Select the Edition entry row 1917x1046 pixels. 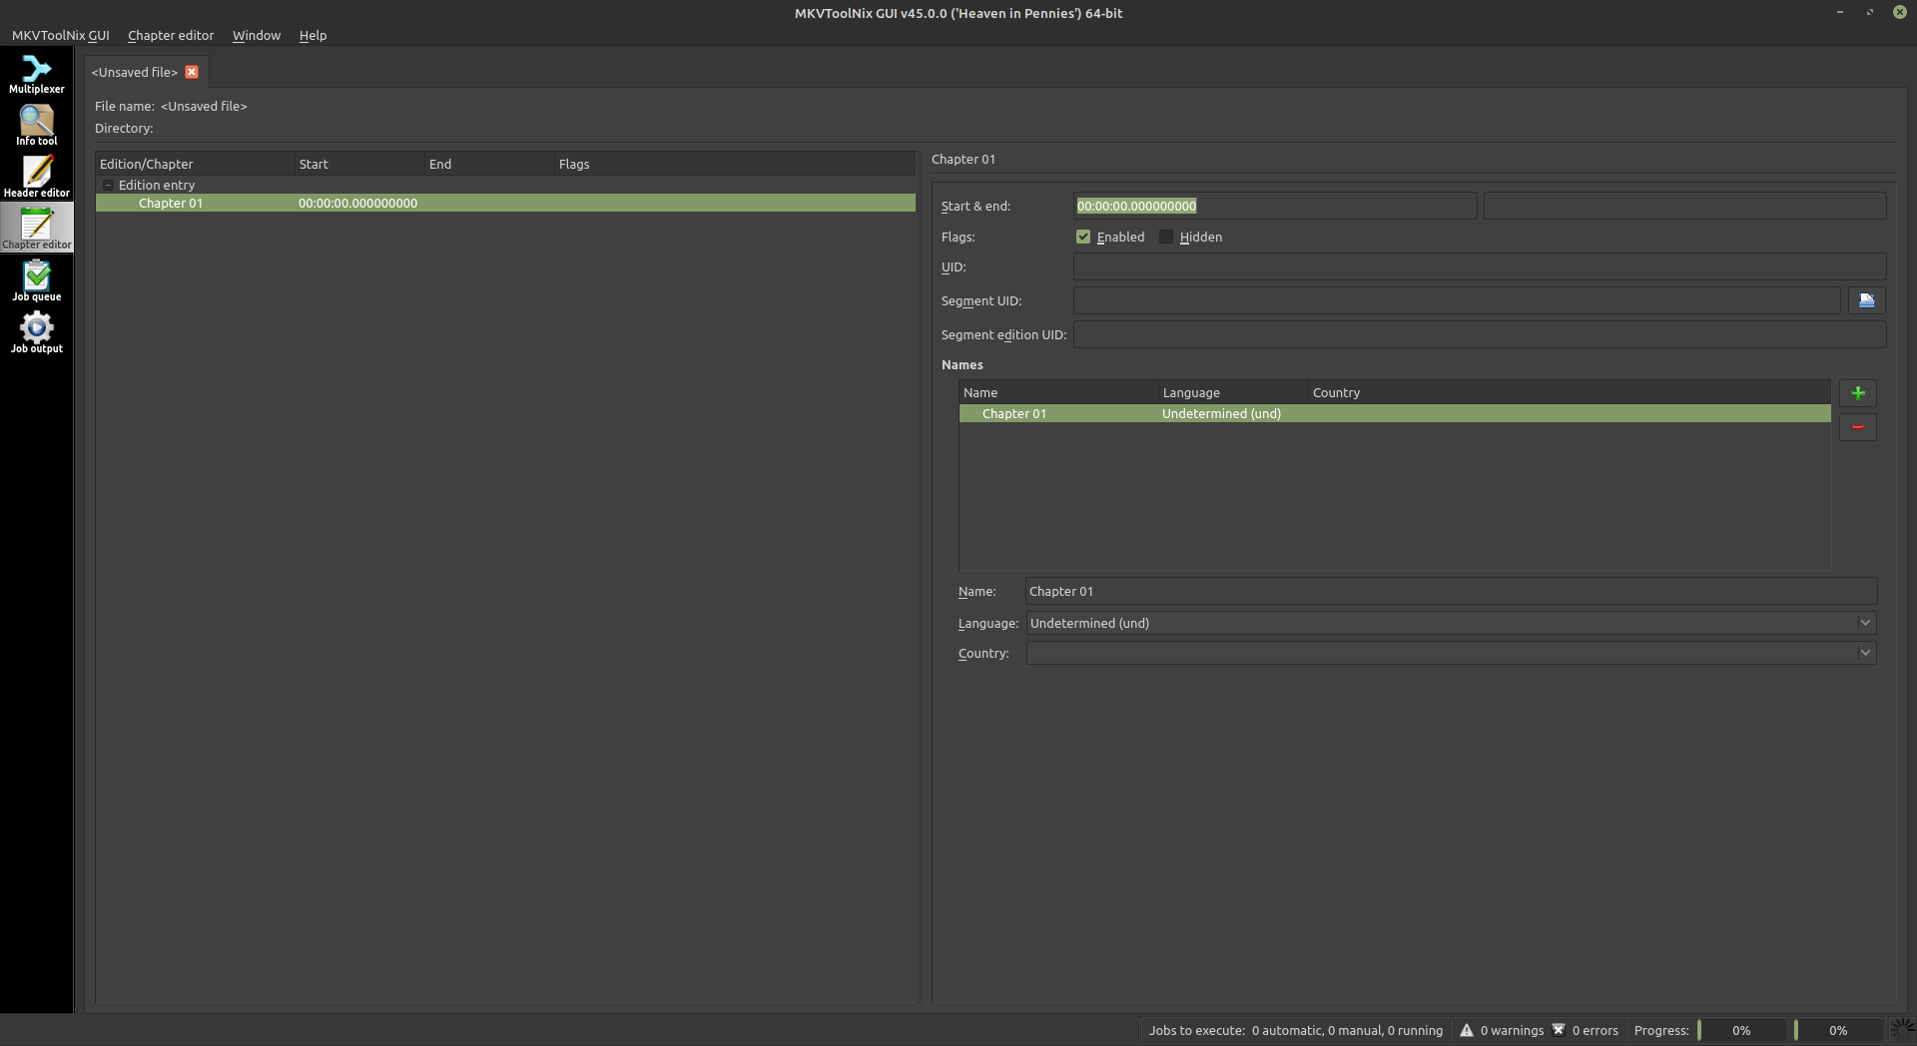tap(505, 186)
